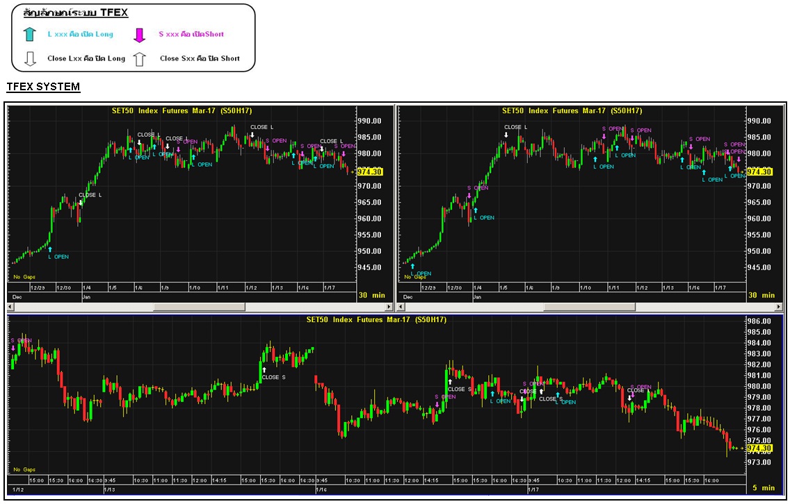790x504 pixels.
Task: Select the 'L xxx คือ เปิด Long' legend text
Action: tap(80, 34)
